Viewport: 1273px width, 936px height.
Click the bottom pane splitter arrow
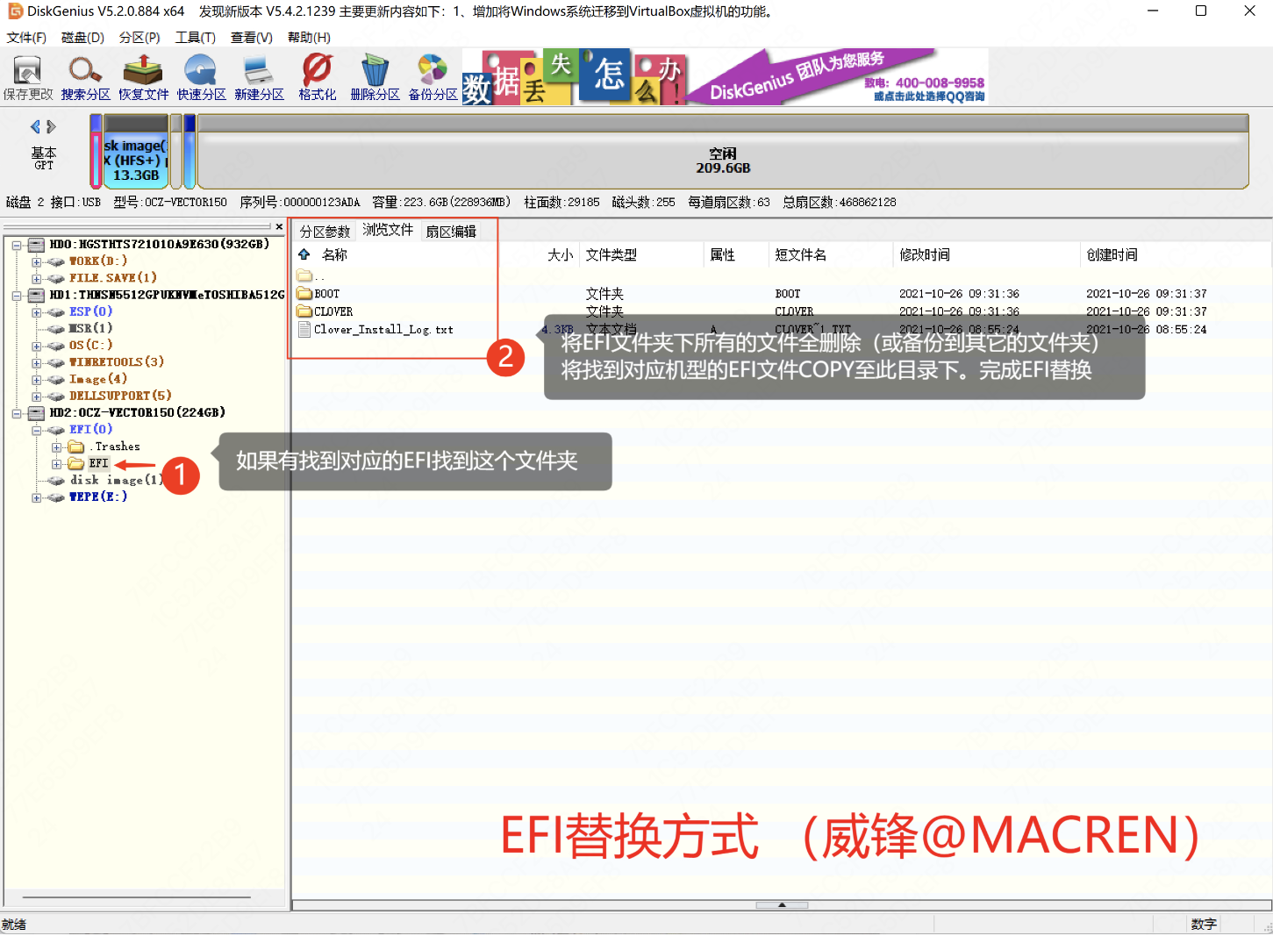pos(782,904)
